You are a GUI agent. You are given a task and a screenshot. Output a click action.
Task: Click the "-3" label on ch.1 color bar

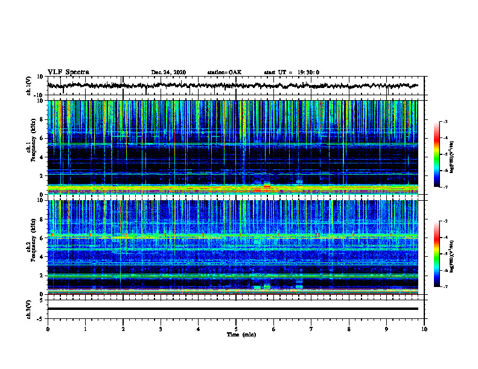click(445, 121)
